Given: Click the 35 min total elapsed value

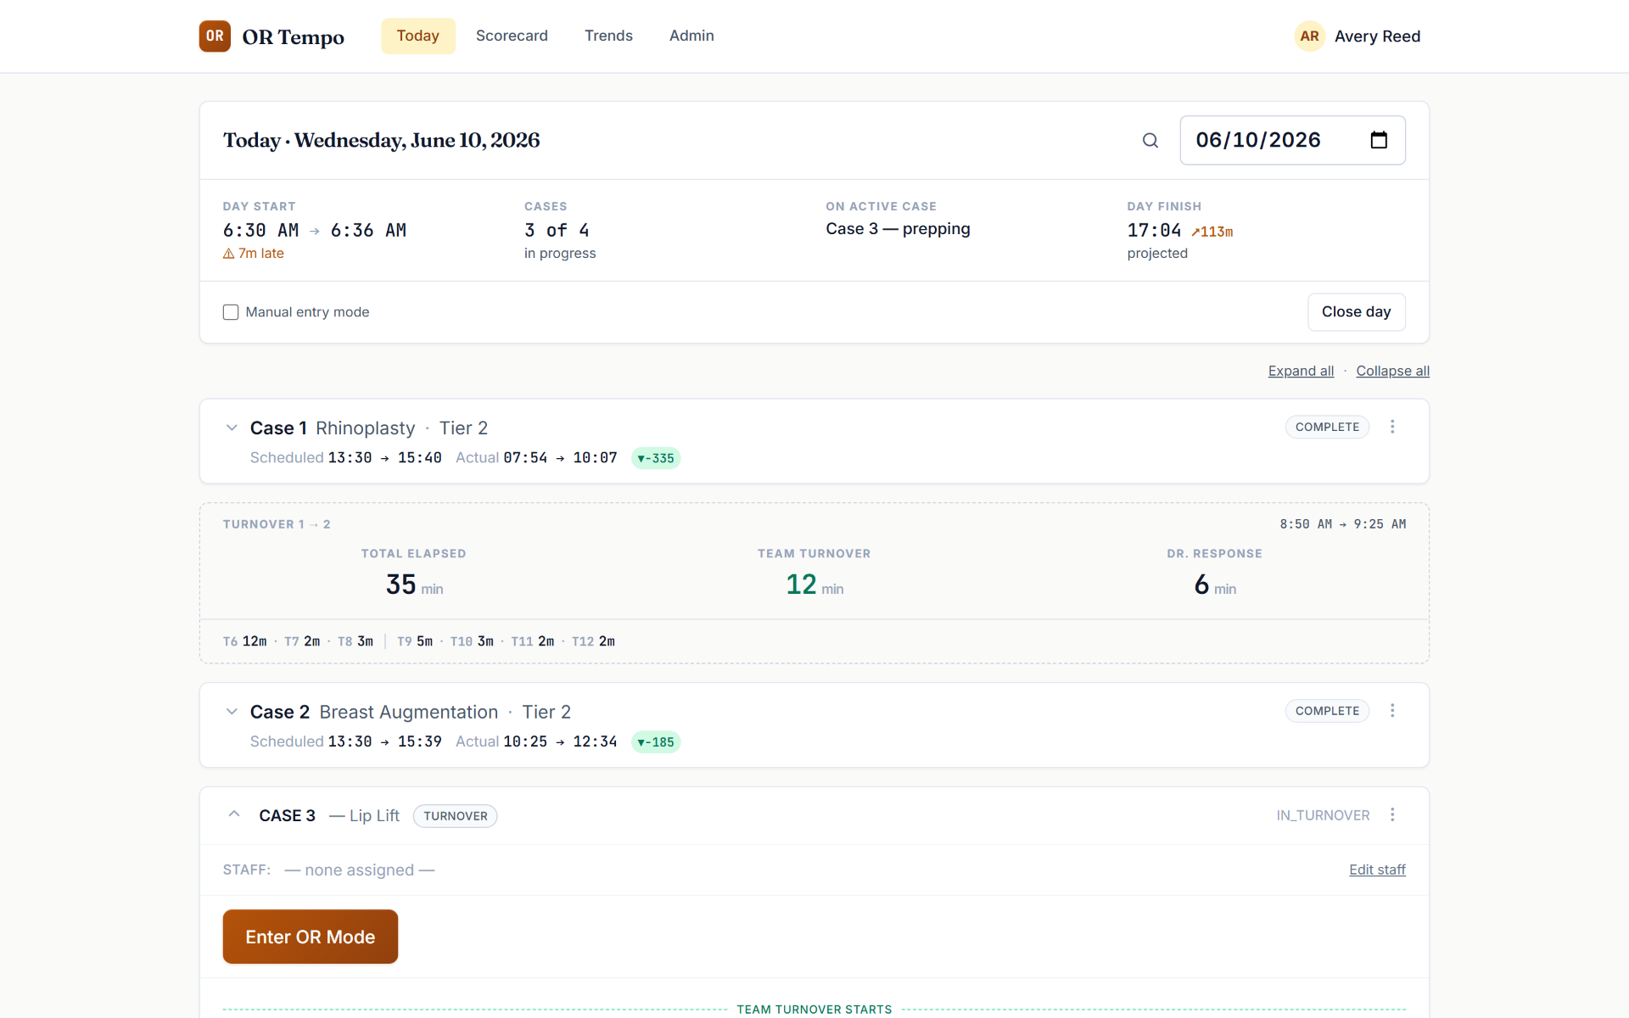Looking at the screenshot, I should (414, 585).
